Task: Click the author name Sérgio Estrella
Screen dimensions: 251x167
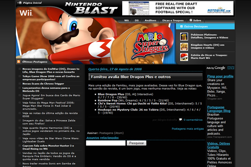Action: pos(167,120)
